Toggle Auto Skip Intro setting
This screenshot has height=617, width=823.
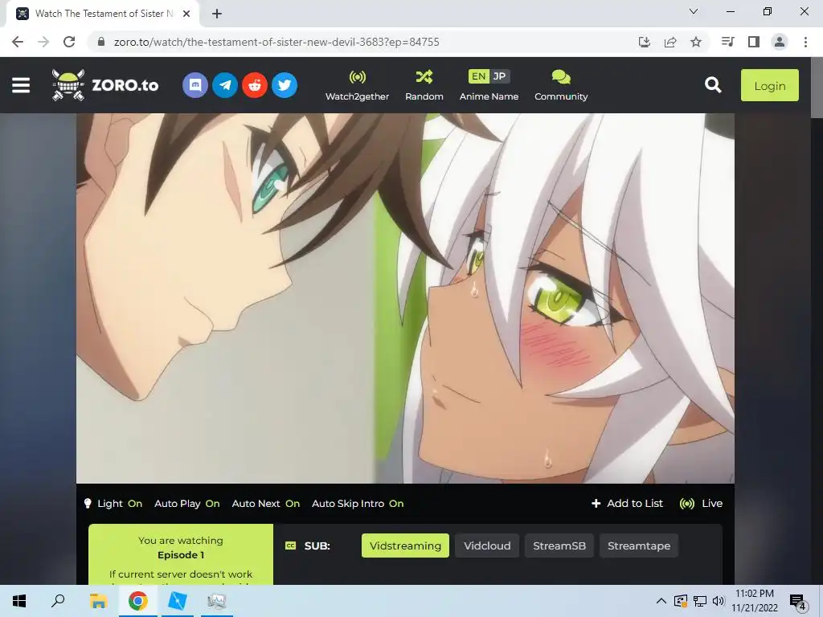(x=358, y=504)
